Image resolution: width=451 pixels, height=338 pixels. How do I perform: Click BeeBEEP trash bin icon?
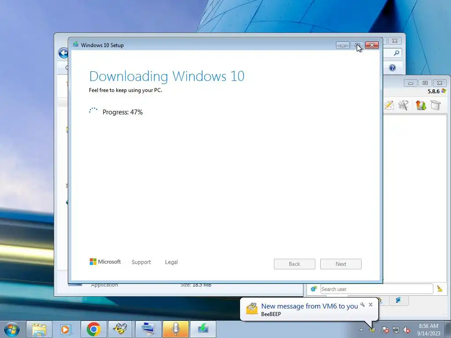436,105
